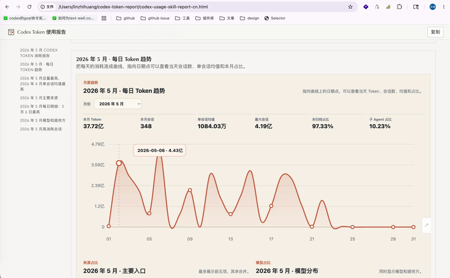Click the 最大会话 value 4.19亿
This screenshot has height=278, width=450.
pyautogui.click(x=264, y=126)
